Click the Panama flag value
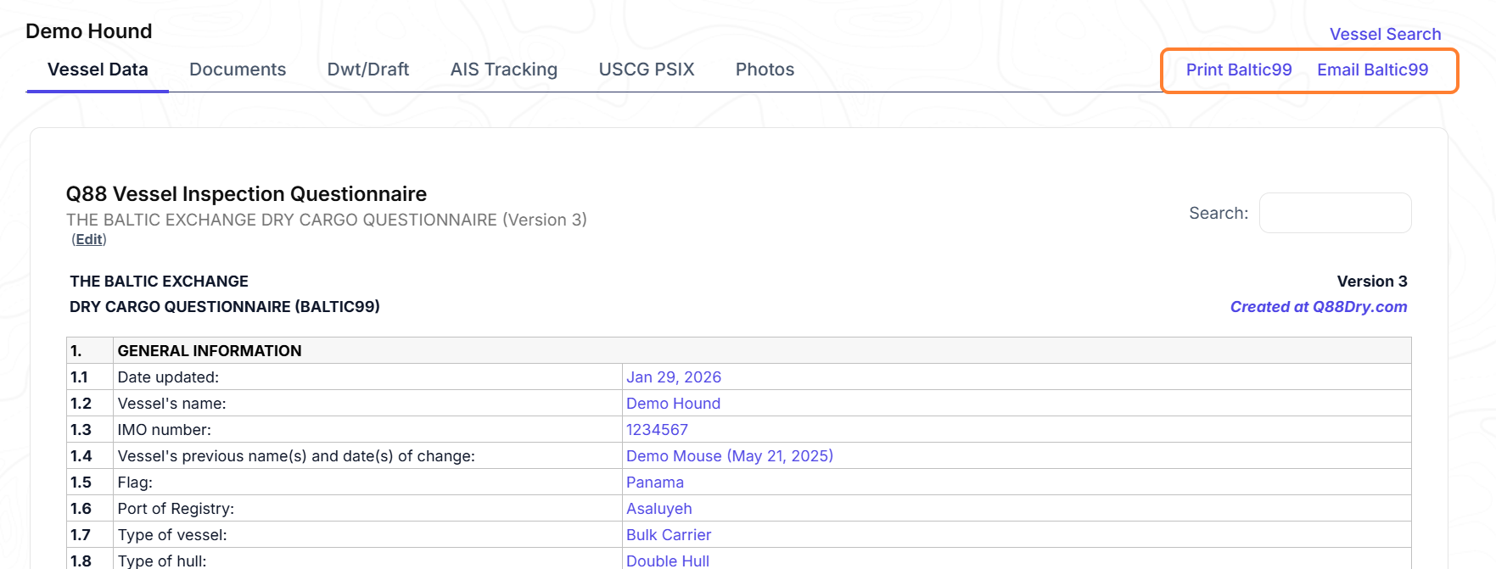This screenshot has height=569, width=1496. (655, 483)
